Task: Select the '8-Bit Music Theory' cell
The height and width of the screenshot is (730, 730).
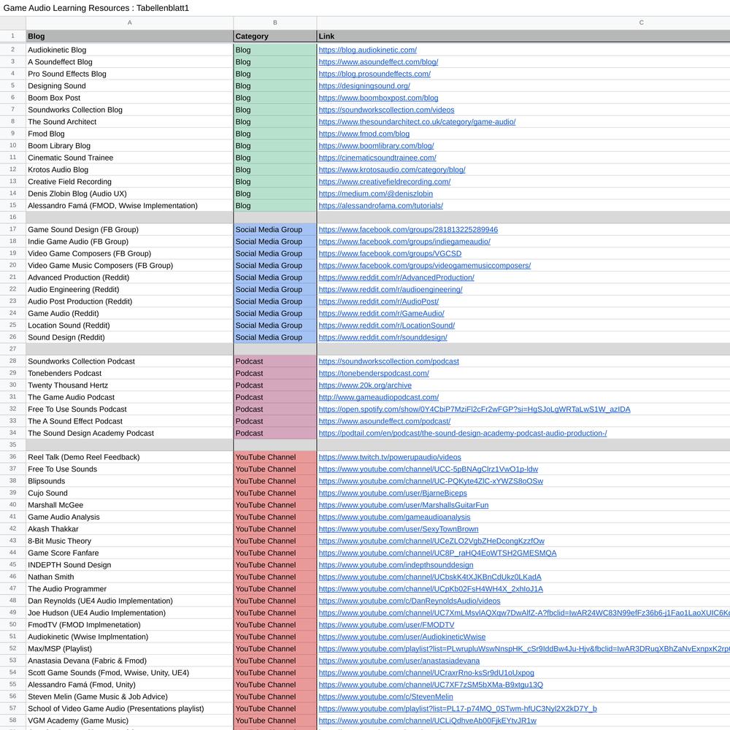Action: point(129,541)
